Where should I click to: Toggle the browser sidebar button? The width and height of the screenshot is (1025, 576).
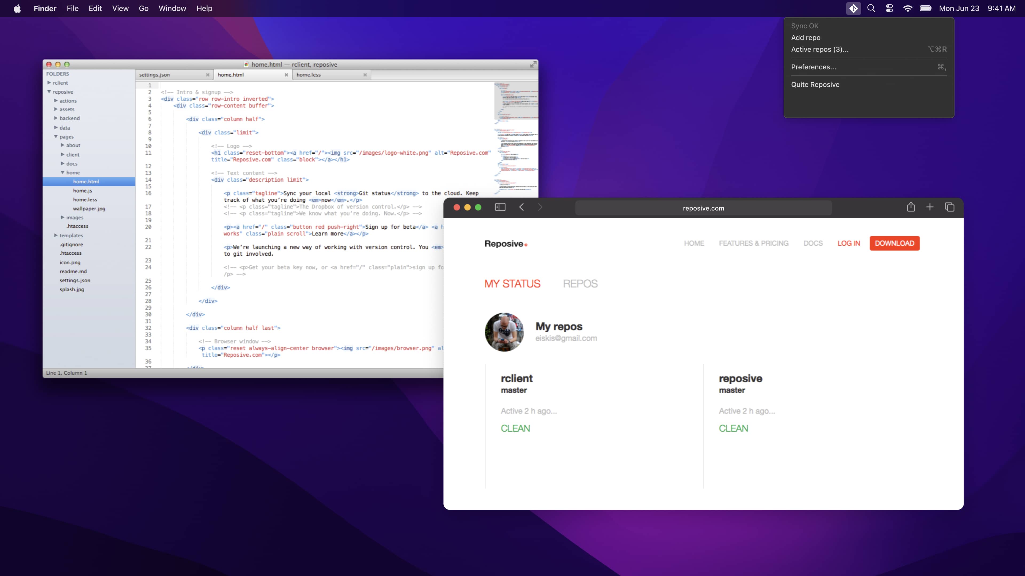pos(500,207)
